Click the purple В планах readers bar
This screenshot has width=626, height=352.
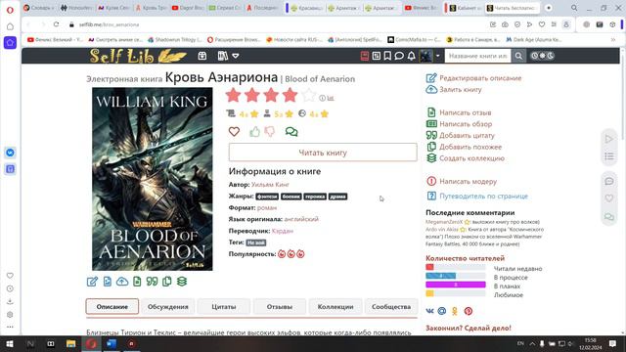click(456, 285)
